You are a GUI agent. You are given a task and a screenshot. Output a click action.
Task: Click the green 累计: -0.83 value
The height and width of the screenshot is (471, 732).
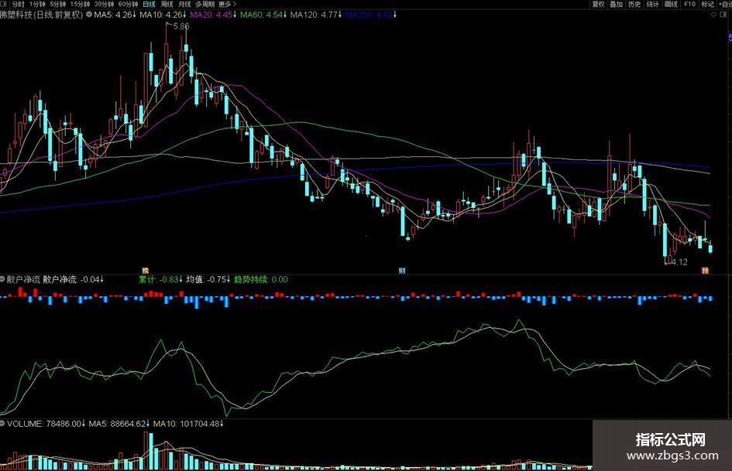161,279
